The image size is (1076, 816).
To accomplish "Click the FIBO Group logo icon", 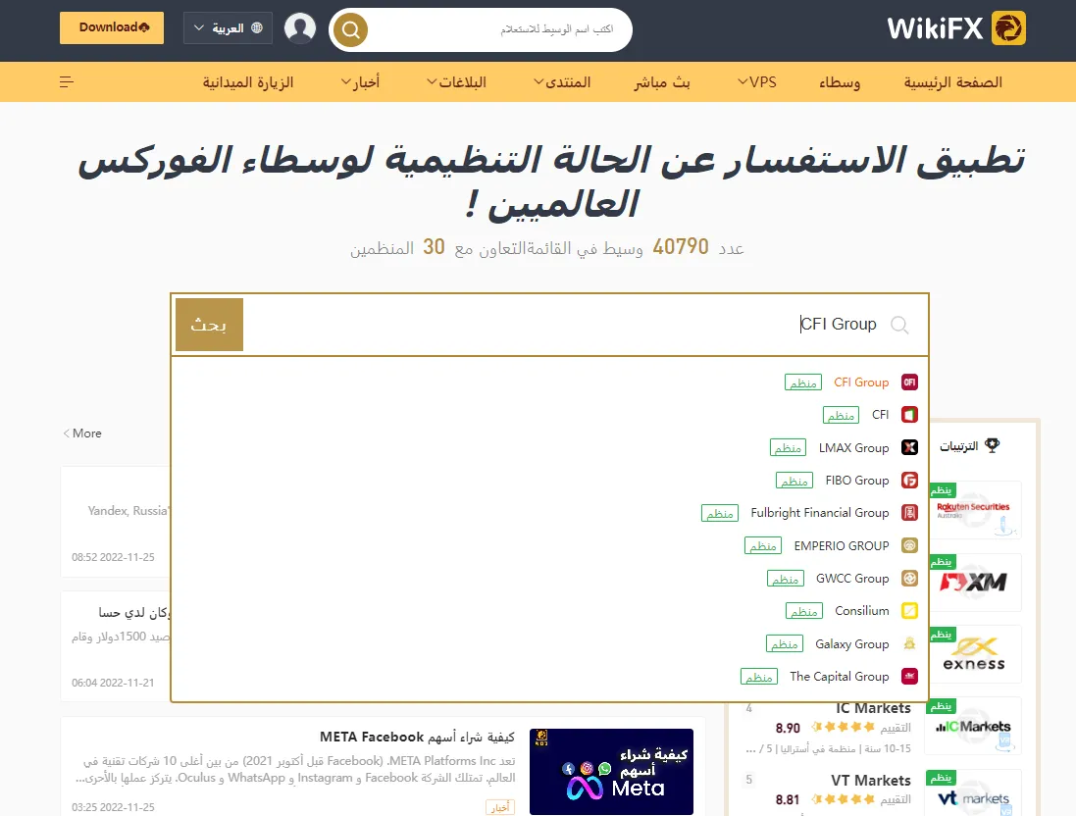I will tap(909, 481).
